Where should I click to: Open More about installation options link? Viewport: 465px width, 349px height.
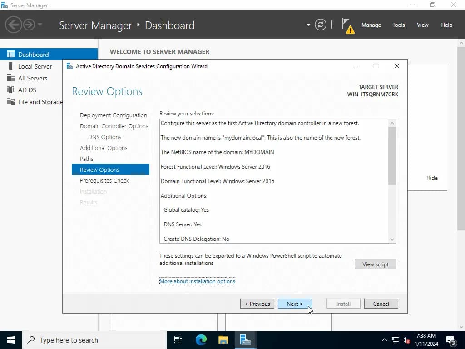tap(197, 281)
